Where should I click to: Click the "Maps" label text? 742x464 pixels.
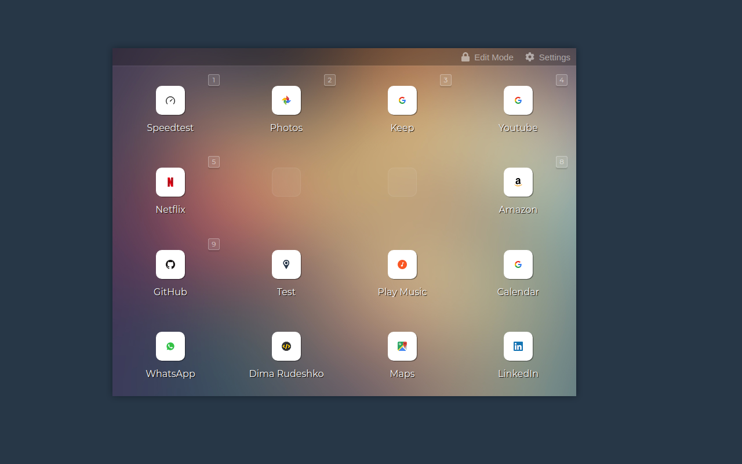tap(402, 374)
